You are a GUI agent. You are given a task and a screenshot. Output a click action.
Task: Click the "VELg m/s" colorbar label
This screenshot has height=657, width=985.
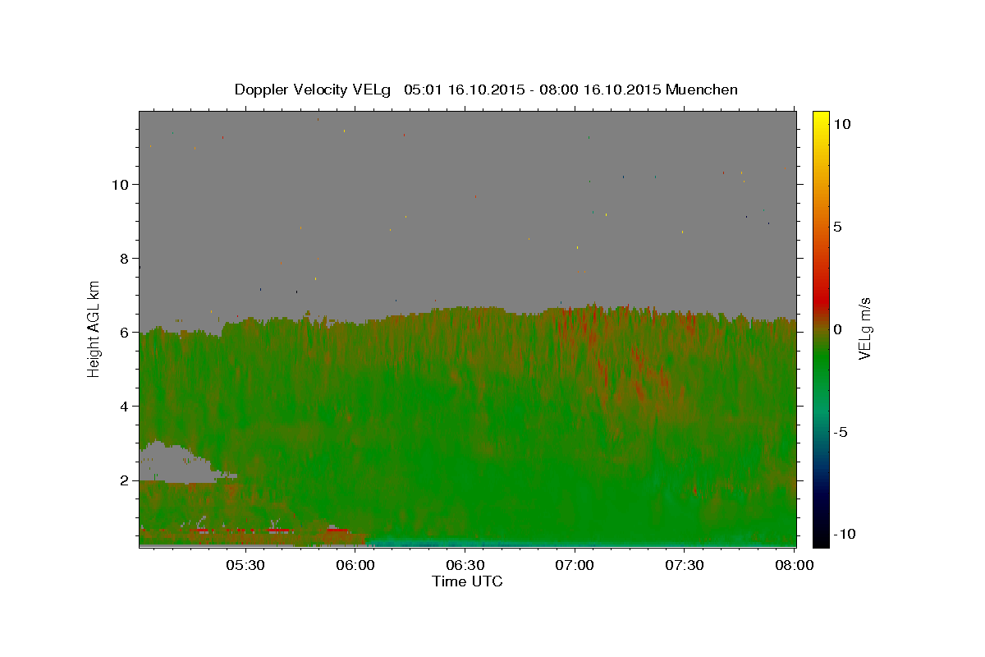(x=864, y=328)
